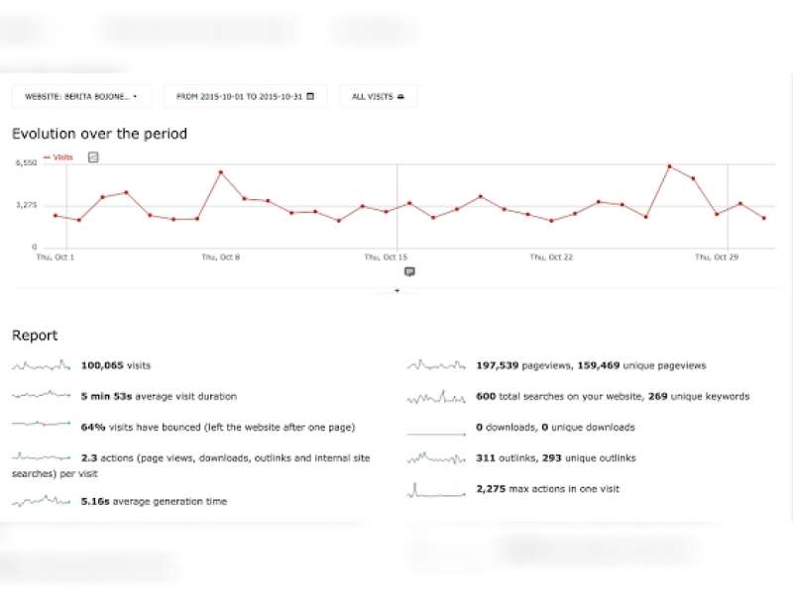
Task: Click the annotations speech bubble below the graph
Action: pos(409,271)
